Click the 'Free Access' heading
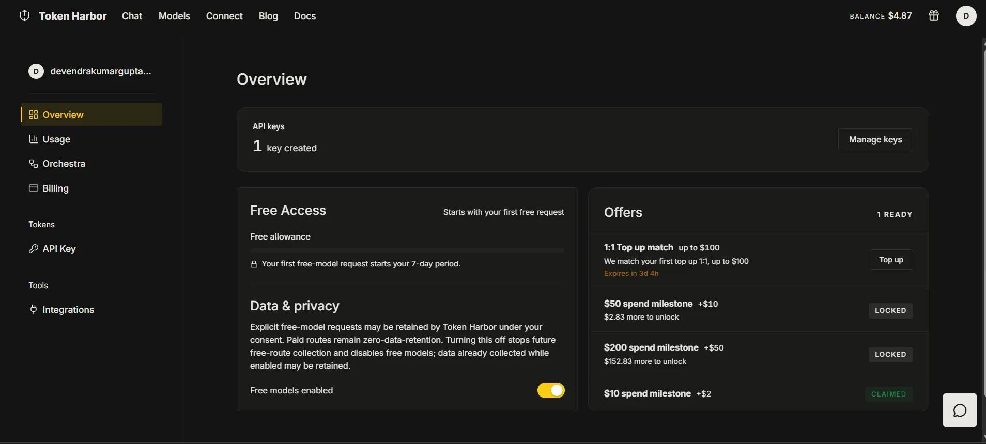 [288, 210]
